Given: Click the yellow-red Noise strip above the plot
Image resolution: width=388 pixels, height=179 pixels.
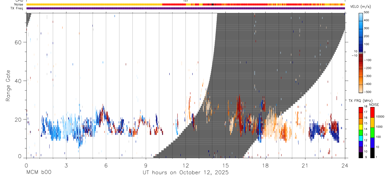Looking at the screenshot, I should pos(186,4).
